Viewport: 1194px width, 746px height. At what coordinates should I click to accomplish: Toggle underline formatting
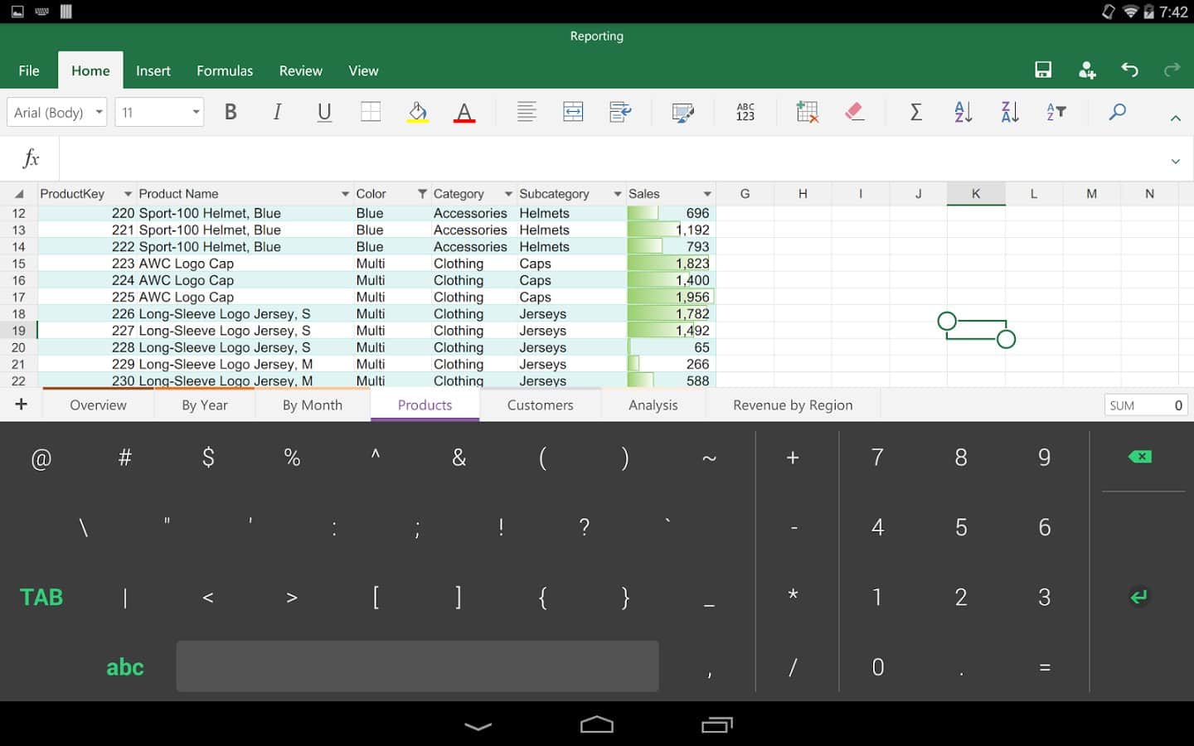coord(324,112)
